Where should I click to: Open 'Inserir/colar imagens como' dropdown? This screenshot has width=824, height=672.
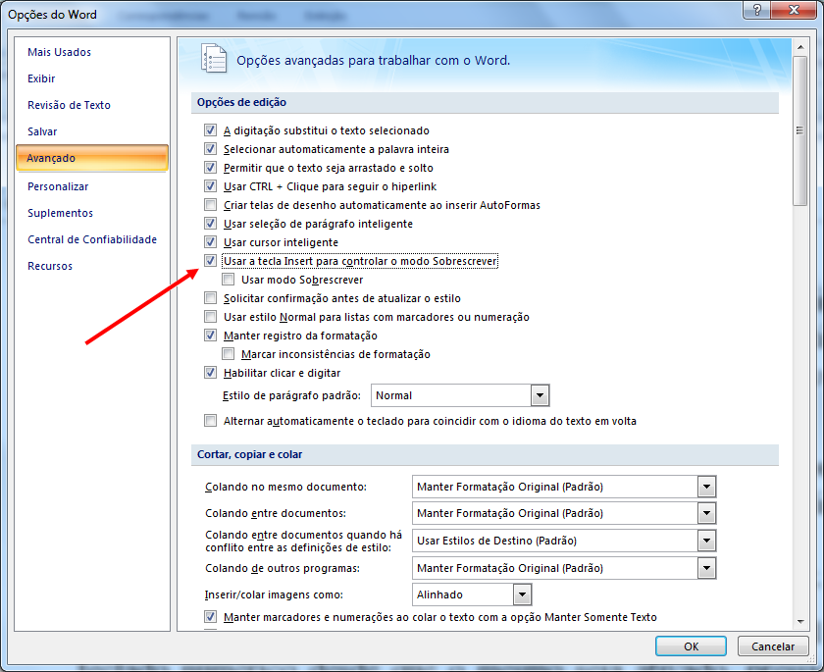pyautogui.click(x=522, y=594)
